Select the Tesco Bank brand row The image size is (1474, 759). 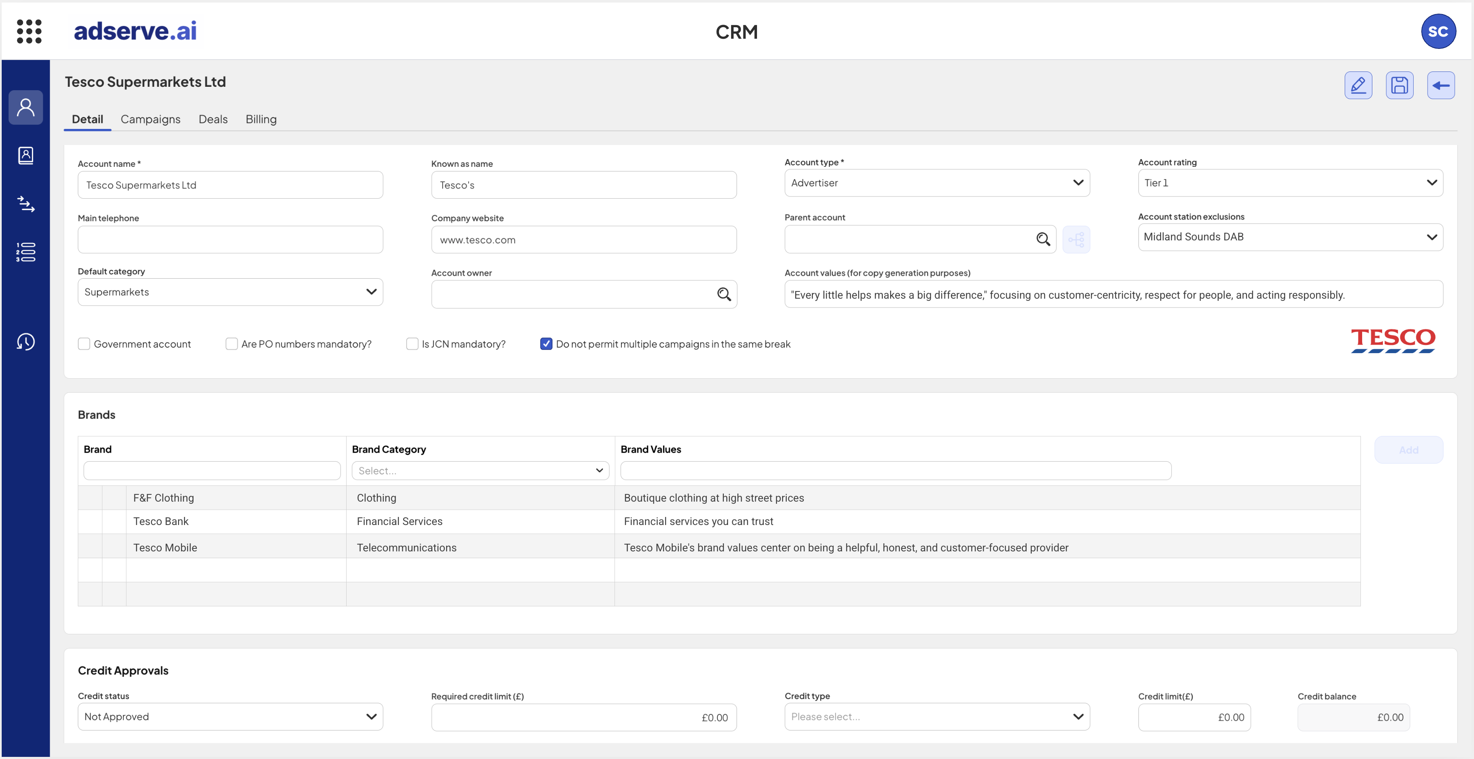[719, 522]
